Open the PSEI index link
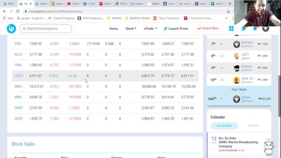The image size is (281, 158). 18,44
